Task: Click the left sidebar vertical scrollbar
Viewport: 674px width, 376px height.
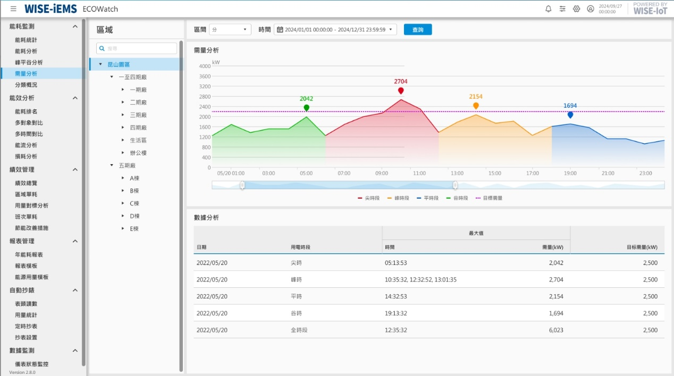Action: [84, 192]
